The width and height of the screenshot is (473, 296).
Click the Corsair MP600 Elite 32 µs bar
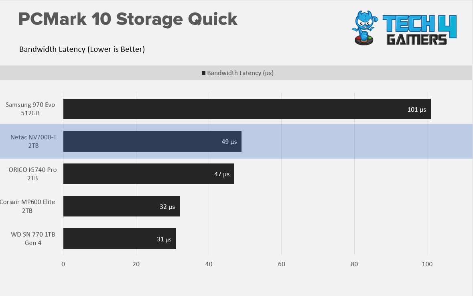(x=121, y=206)
